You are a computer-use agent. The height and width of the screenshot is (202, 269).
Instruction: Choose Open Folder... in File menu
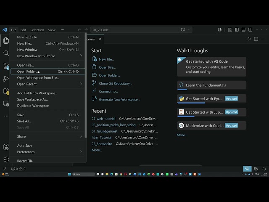[x=47, y=72]
